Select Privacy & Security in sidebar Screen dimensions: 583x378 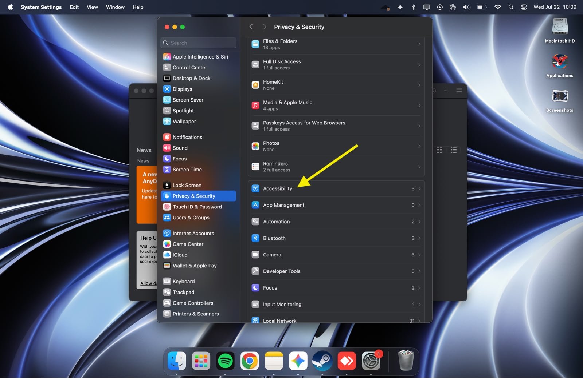point(198,196)
